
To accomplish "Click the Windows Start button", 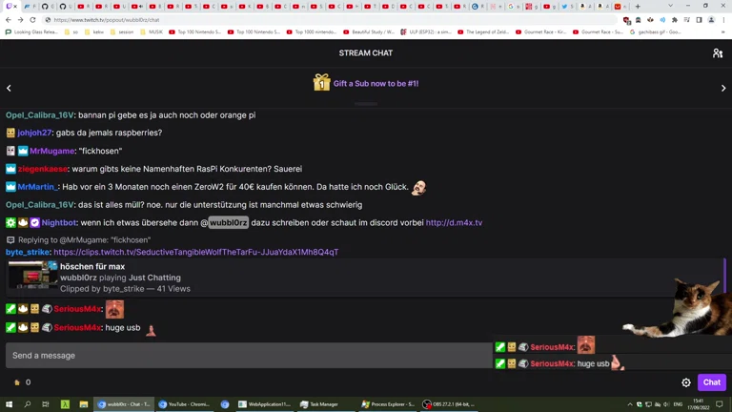I will pyautogui.click(x=9, y=404).
